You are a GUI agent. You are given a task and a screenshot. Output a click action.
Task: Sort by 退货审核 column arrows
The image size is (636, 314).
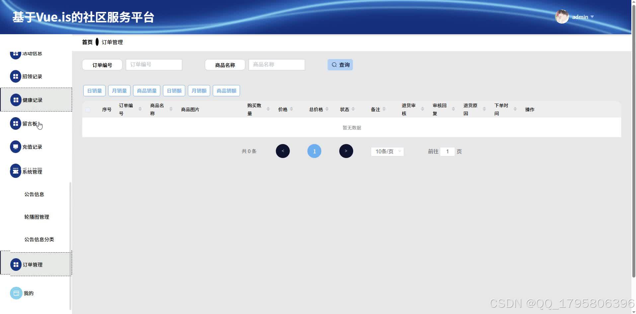423,109
